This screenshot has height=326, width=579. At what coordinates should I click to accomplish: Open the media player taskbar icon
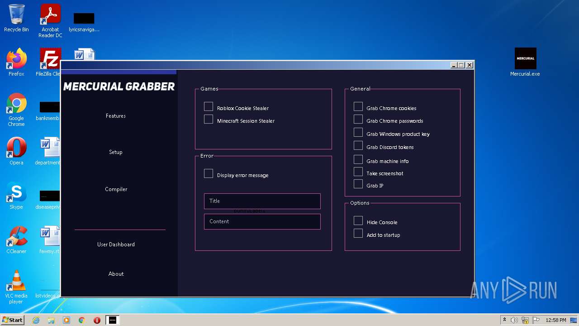(66, 320)
